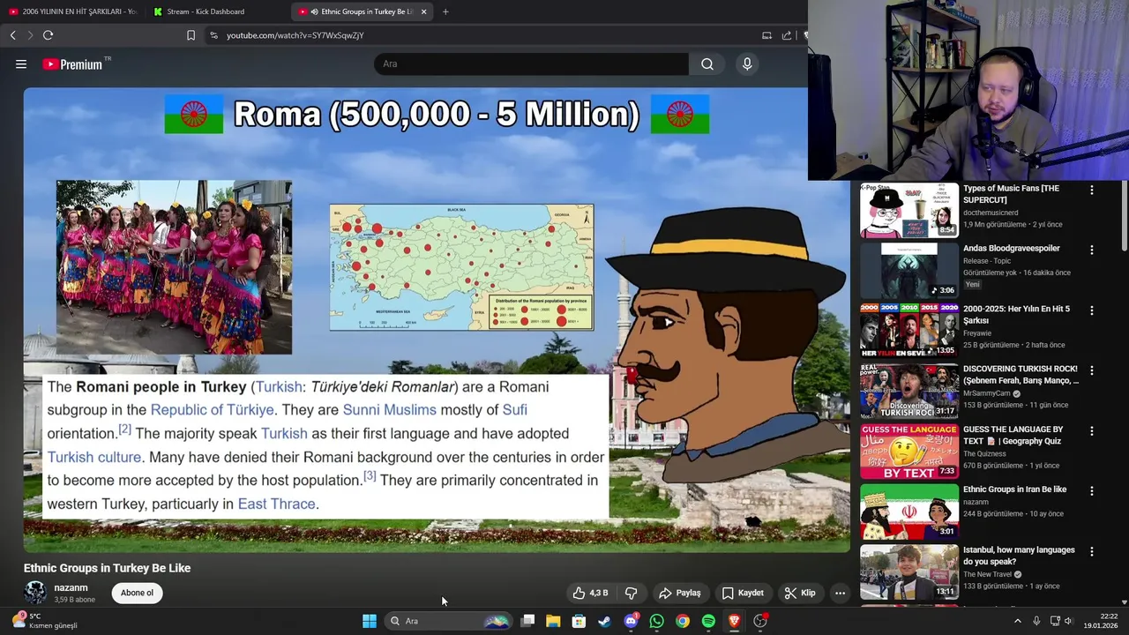Open Types of Music Fans video thumbnail
The image size is (1129, 635).
908,210
